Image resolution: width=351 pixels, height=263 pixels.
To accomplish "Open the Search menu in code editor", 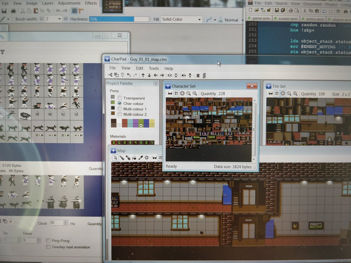I will coord(281,4).
